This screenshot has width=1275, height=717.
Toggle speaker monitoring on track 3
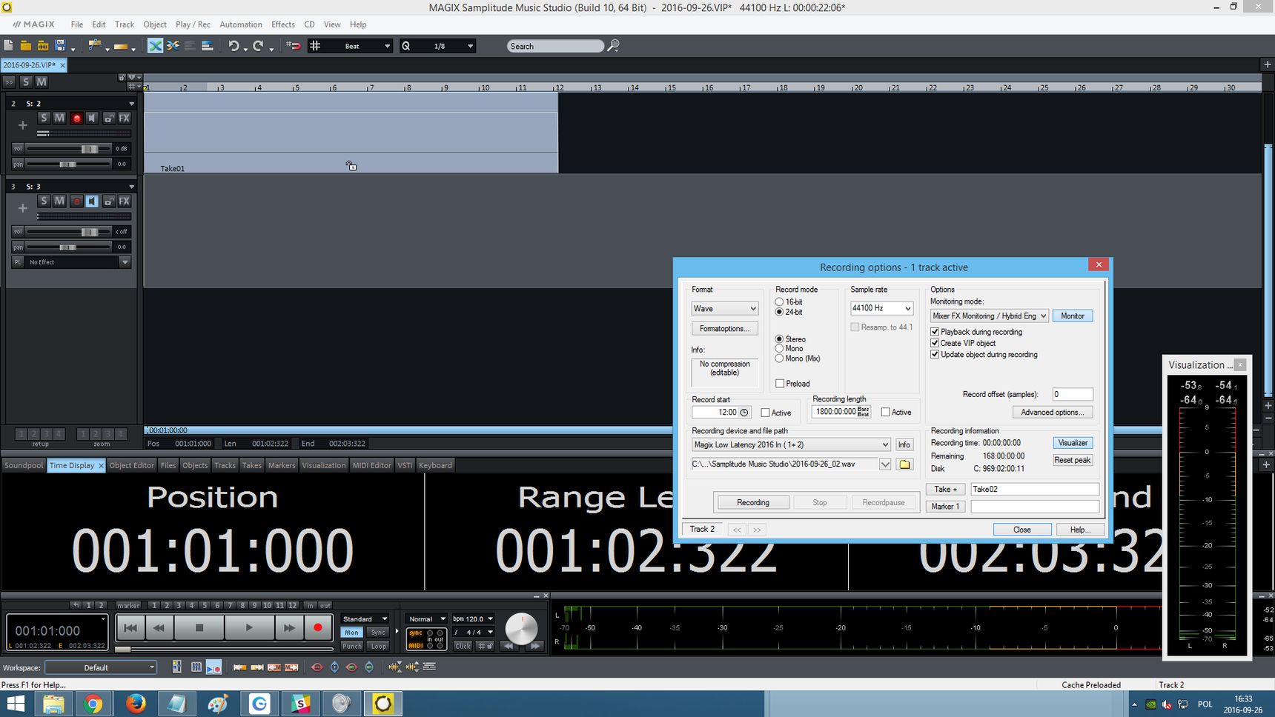(92, 201)
